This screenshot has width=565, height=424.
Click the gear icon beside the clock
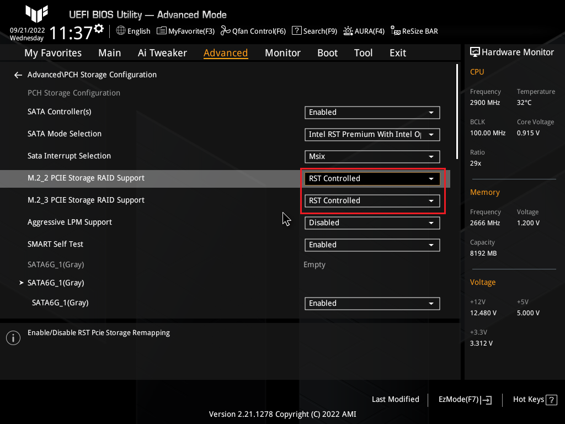[99, 29]
